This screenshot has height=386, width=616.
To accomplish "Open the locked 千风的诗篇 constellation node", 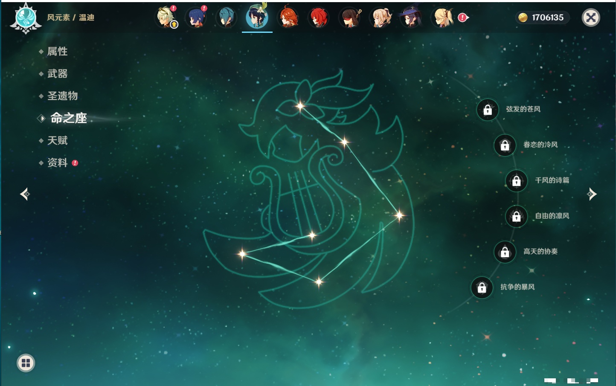I will click(x=516, y=180).
